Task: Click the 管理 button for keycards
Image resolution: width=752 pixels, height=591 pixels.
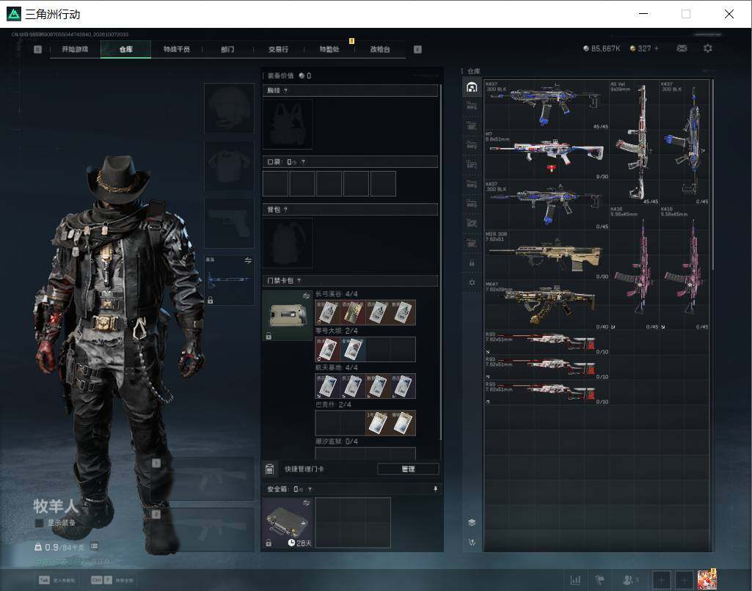Action: pyautogui.click(x=408, y=469)
